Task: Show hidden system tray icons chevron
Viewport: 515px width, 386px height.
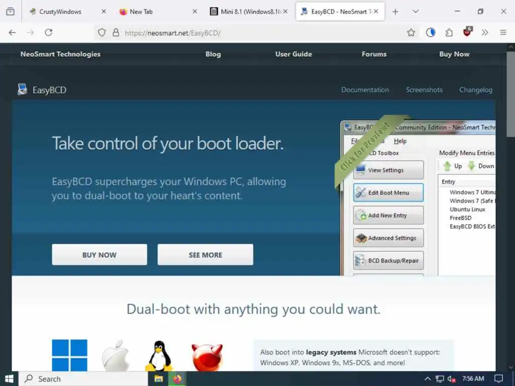Action: pyautogui.click(x=427, y=379)
